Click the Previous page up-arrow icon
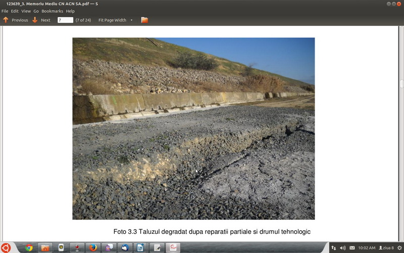404x253 pixels. click(6, 20)
